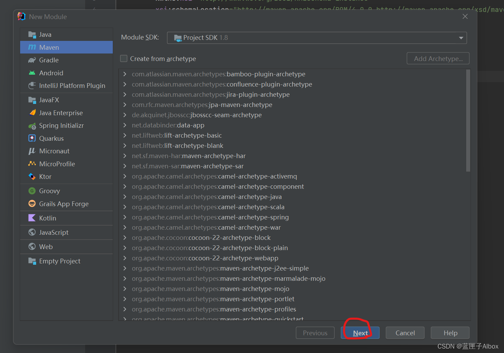Screen dimensions: 504x353
Task: Expand jira-plugin-archetype entry
Action: coord(125,94)
